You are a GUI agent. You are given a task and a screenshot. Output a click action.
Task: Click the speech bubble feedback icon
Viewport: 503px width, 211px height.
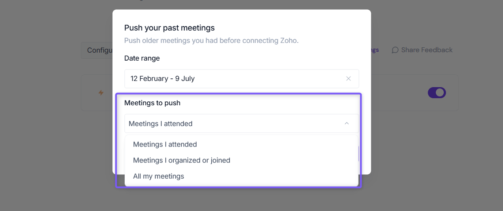(395, 50)
